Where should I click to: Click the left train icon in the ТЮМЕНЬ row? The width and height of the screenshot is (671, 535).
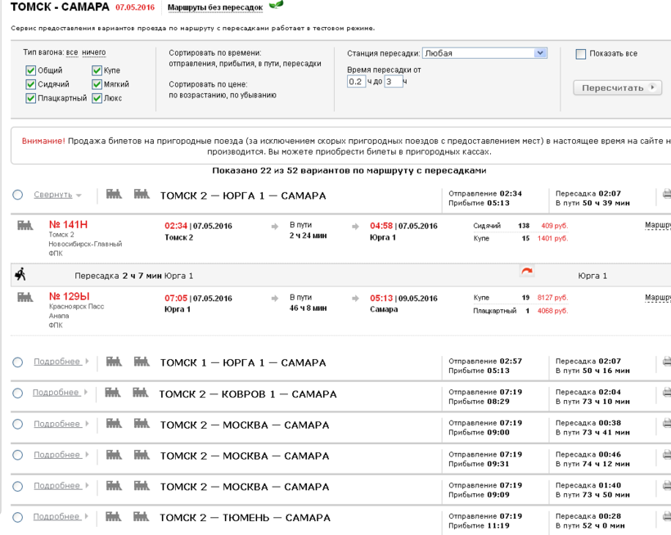[x=113, y=517]
